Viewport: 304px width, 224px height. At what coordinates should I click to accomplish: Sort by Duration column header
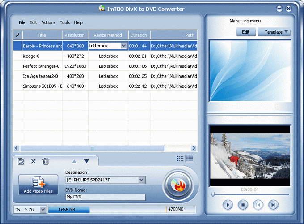pos(139,35)
